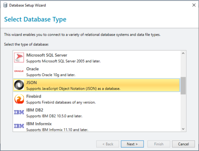The image size is (199, 151).
Task: Cancel the Database Setup Wizard
Action: click(183, 144)
